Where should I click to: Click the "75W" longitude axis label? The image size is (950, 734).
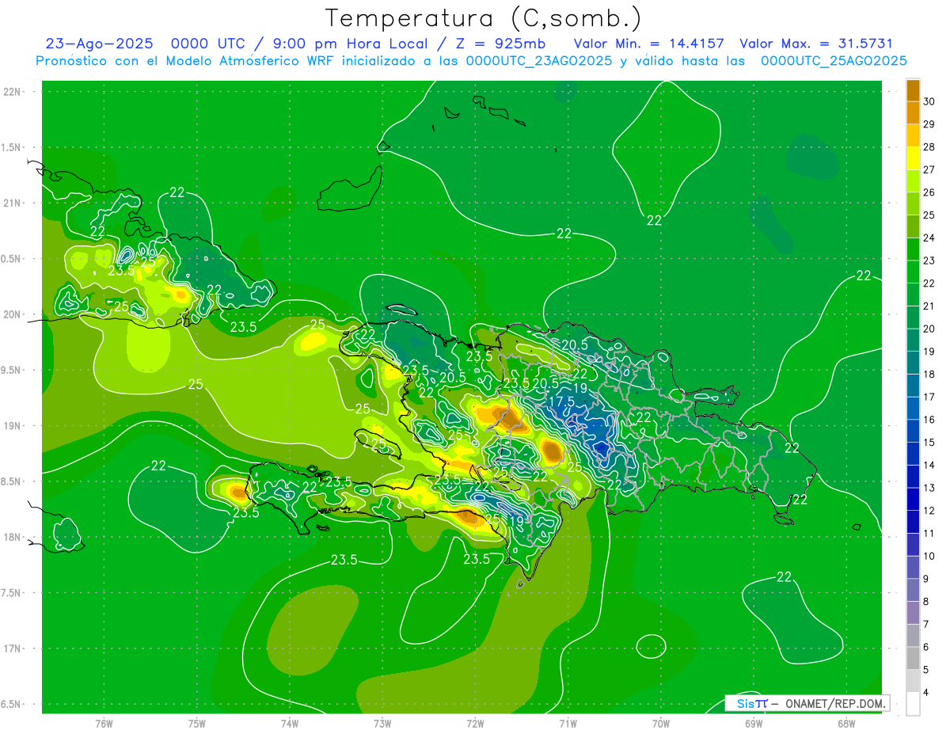point(196,724)
